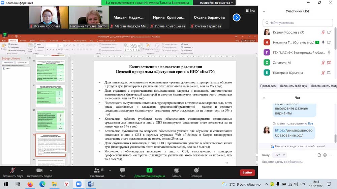The height and width of the screenshot is (189, 337).
Task: Attach a file in chat
Action: 319,155
